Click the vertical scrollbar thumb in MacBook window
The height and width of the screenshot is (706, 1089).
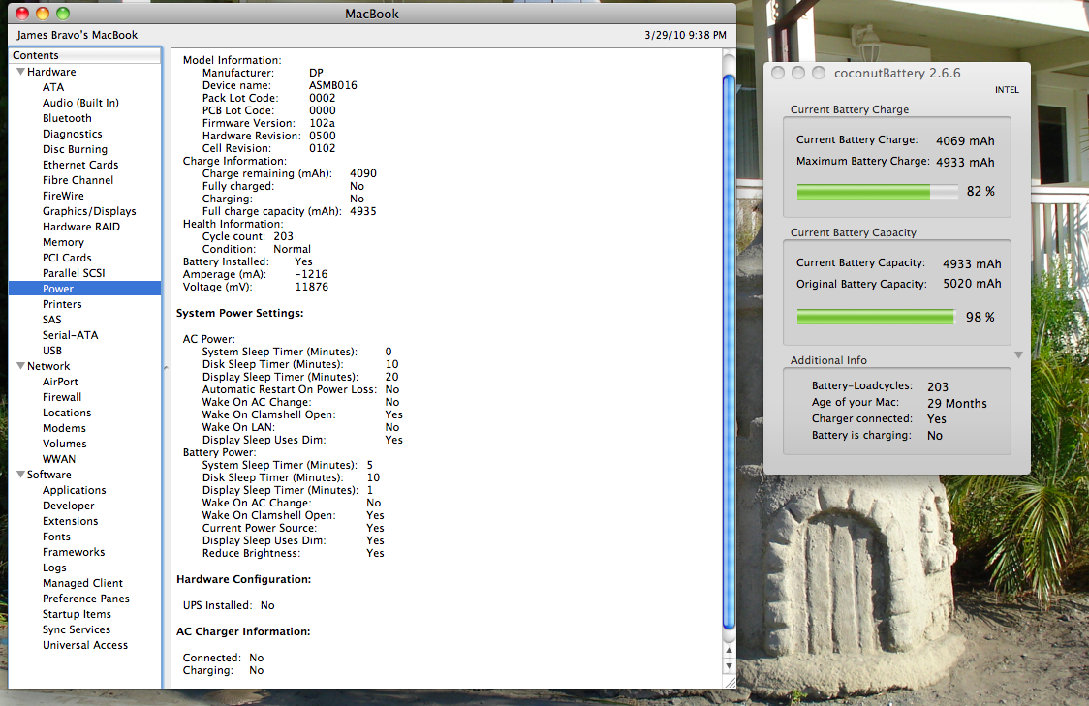click(729, 352)
